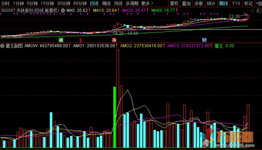The height and width of the screenshot is (150, 262).
Task: Select the 30分钟 period tab
Action: (64, 3)
